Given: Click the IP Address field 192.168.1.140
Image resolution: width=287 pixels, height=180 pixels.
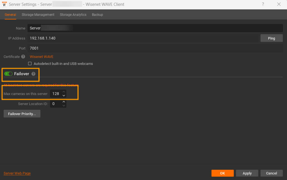Looking at the screenshot, I should coord(143,38).
